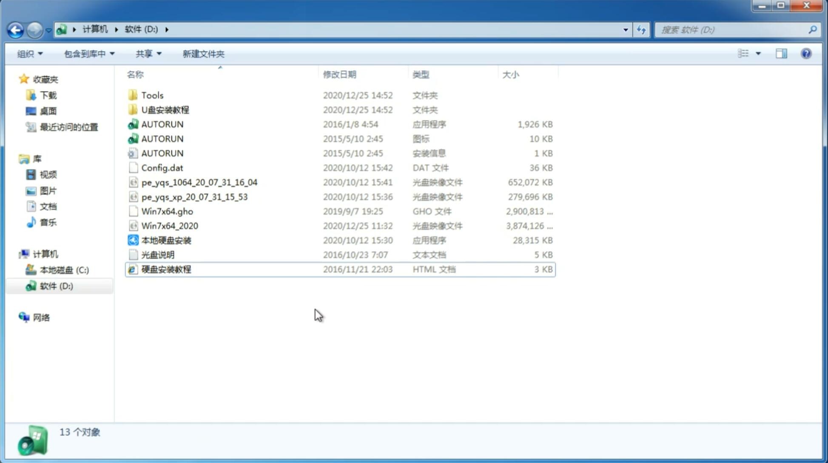Open the Tools folder
Viewport: 828px width, 463px height.
(152, 95)
